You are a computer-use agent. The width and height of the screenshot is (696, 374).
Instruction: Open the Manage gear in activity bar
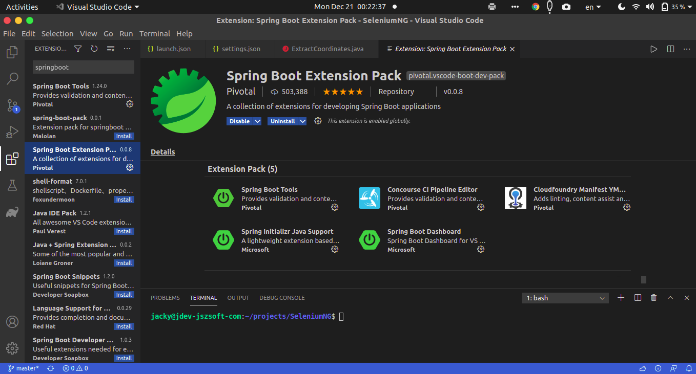click(x=12, y=348)
